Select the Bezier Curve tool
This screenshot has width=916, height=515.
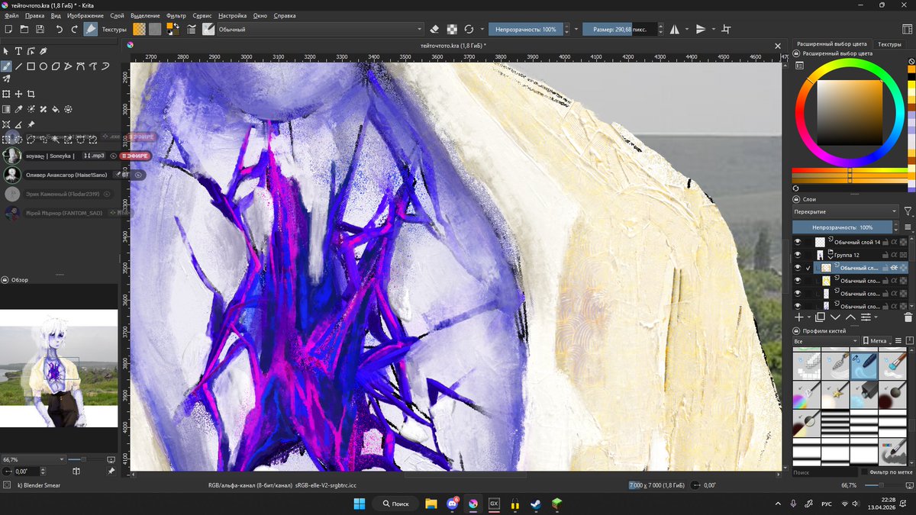(81, 66)
